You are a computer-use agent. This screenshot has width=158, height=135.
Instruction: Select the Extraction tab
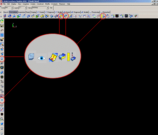point(105,12)
